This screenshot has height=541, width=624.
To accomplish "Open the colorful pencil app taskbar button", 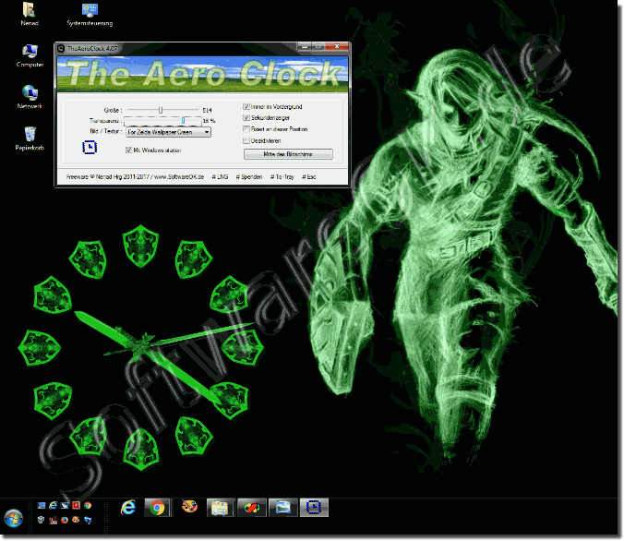I will pyautogui.click(x=251, y=508).
